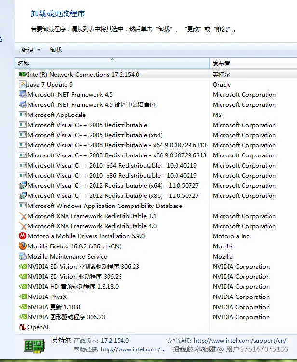The width and height of the screenshot is (297, 362).
Task: Select Mozilla Firefox 16.0.2 (x86 zh-CN) row
Action: pyautogui.click(x=156, y=246)
